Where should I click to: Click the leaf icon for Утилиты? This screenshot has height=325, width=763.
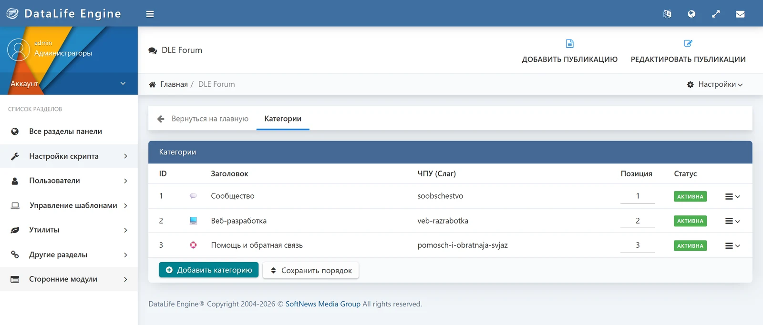coord(15,230)
